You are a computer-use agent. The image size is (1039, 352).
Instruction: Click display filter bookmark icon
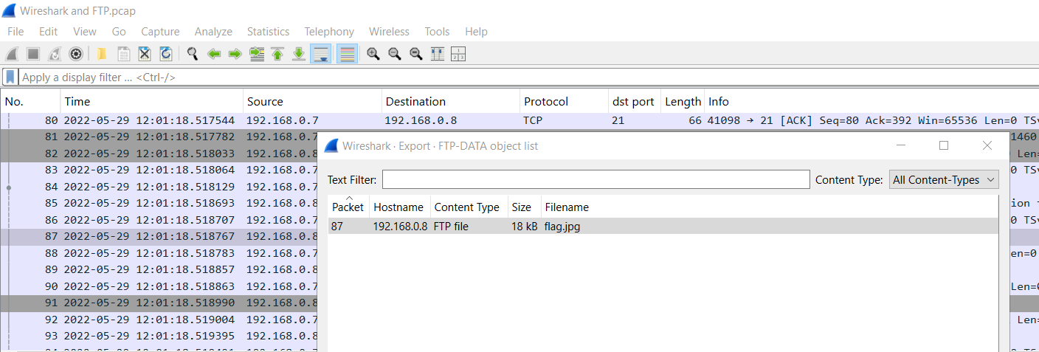click(x=10, y=77)
